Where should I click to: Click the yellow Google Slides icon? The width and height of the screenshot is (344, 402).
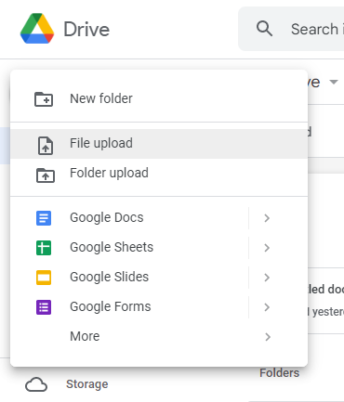(x=44, y=278)
